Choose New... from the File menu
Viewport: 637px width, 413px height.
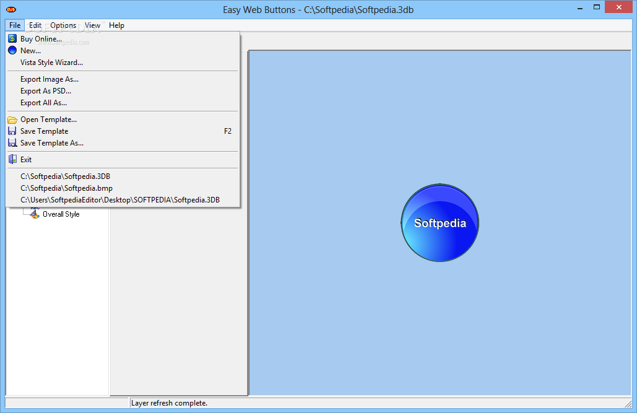(123, 50)
